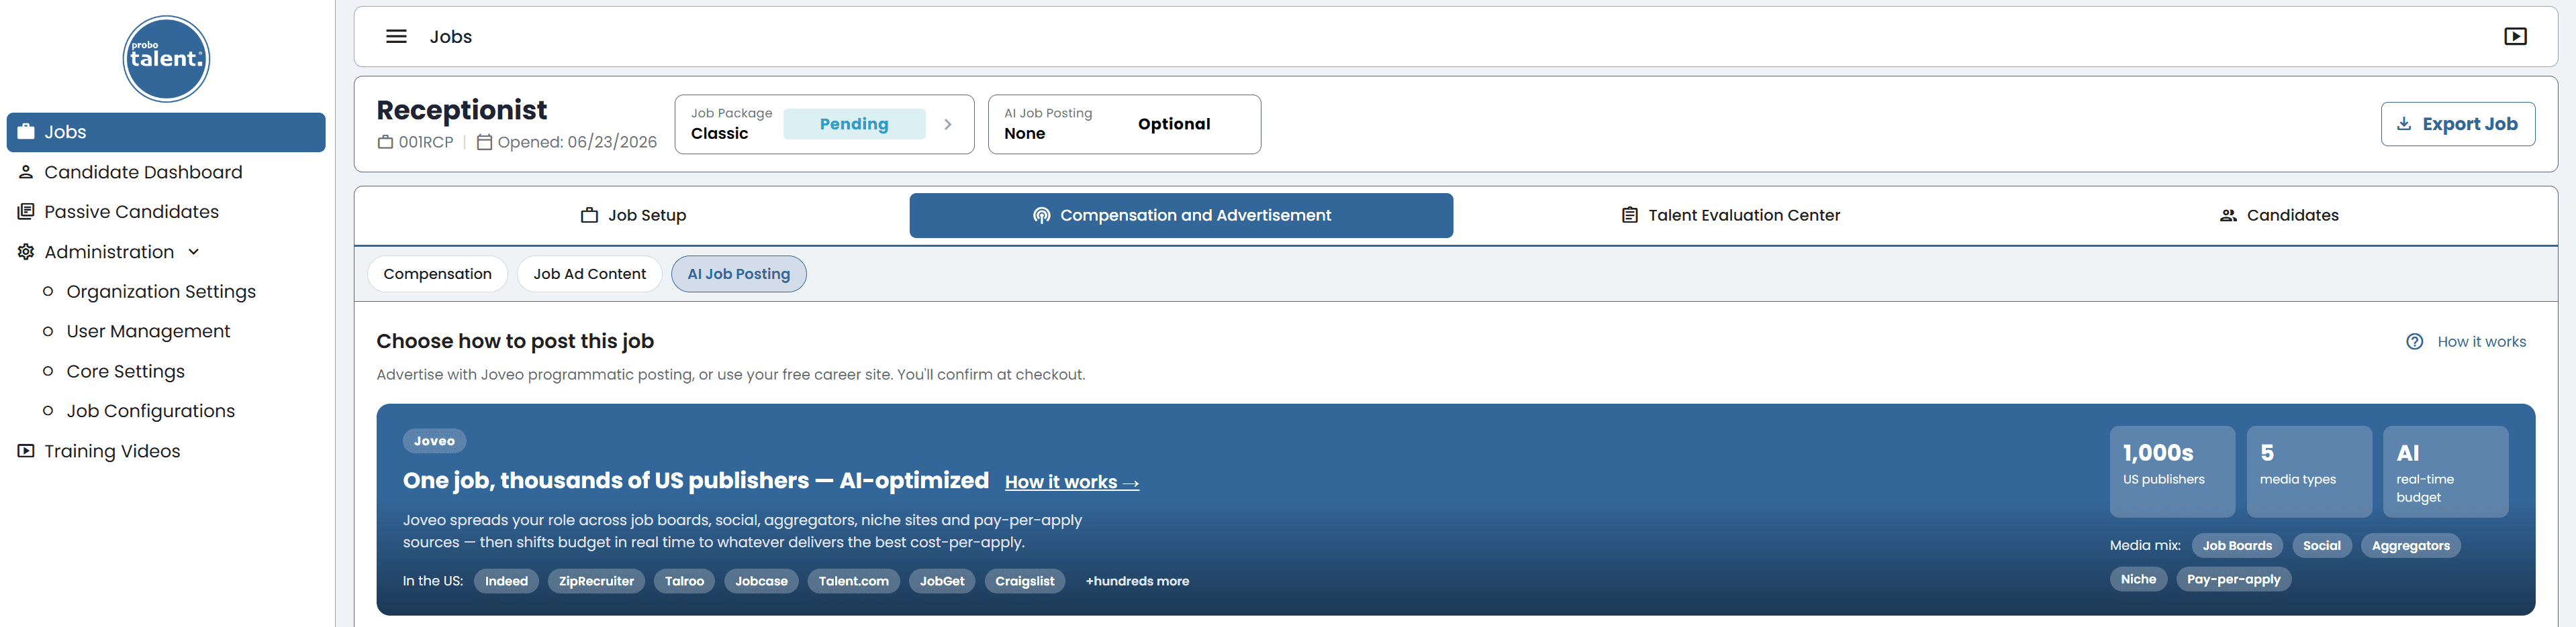The image size is (2576, 627).
Task: Click the Niche media chip
Action: pyautogui.click(x=2138, y=579)
